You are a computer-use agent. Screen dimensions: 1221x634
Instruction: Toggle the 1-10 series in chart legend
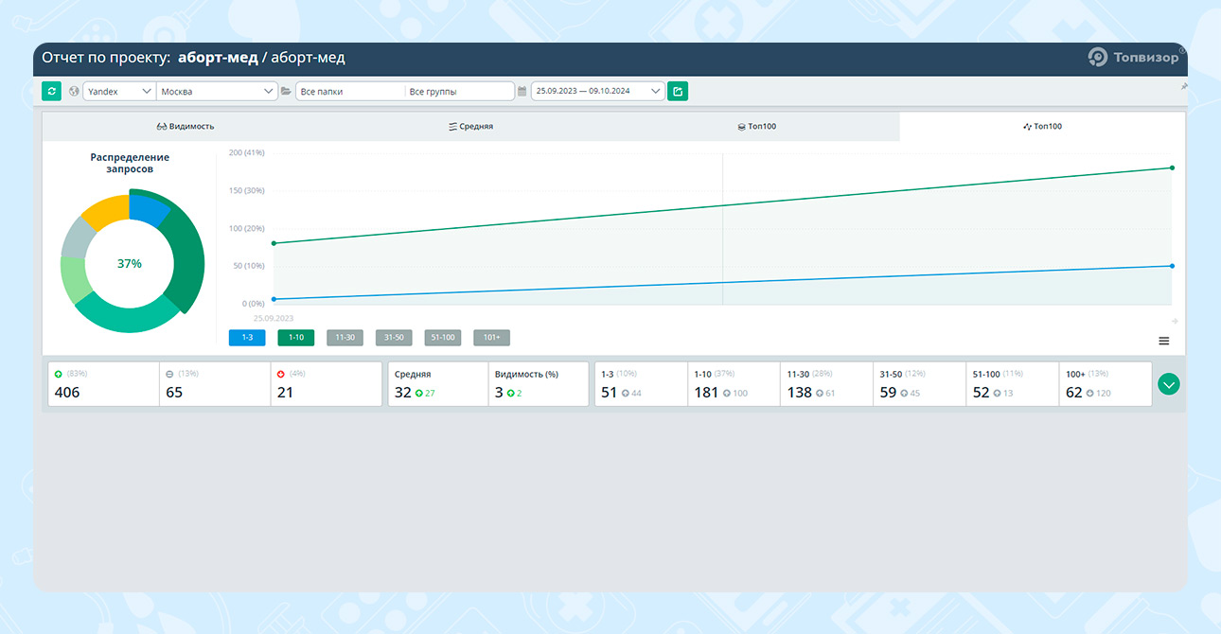[295, 338]
